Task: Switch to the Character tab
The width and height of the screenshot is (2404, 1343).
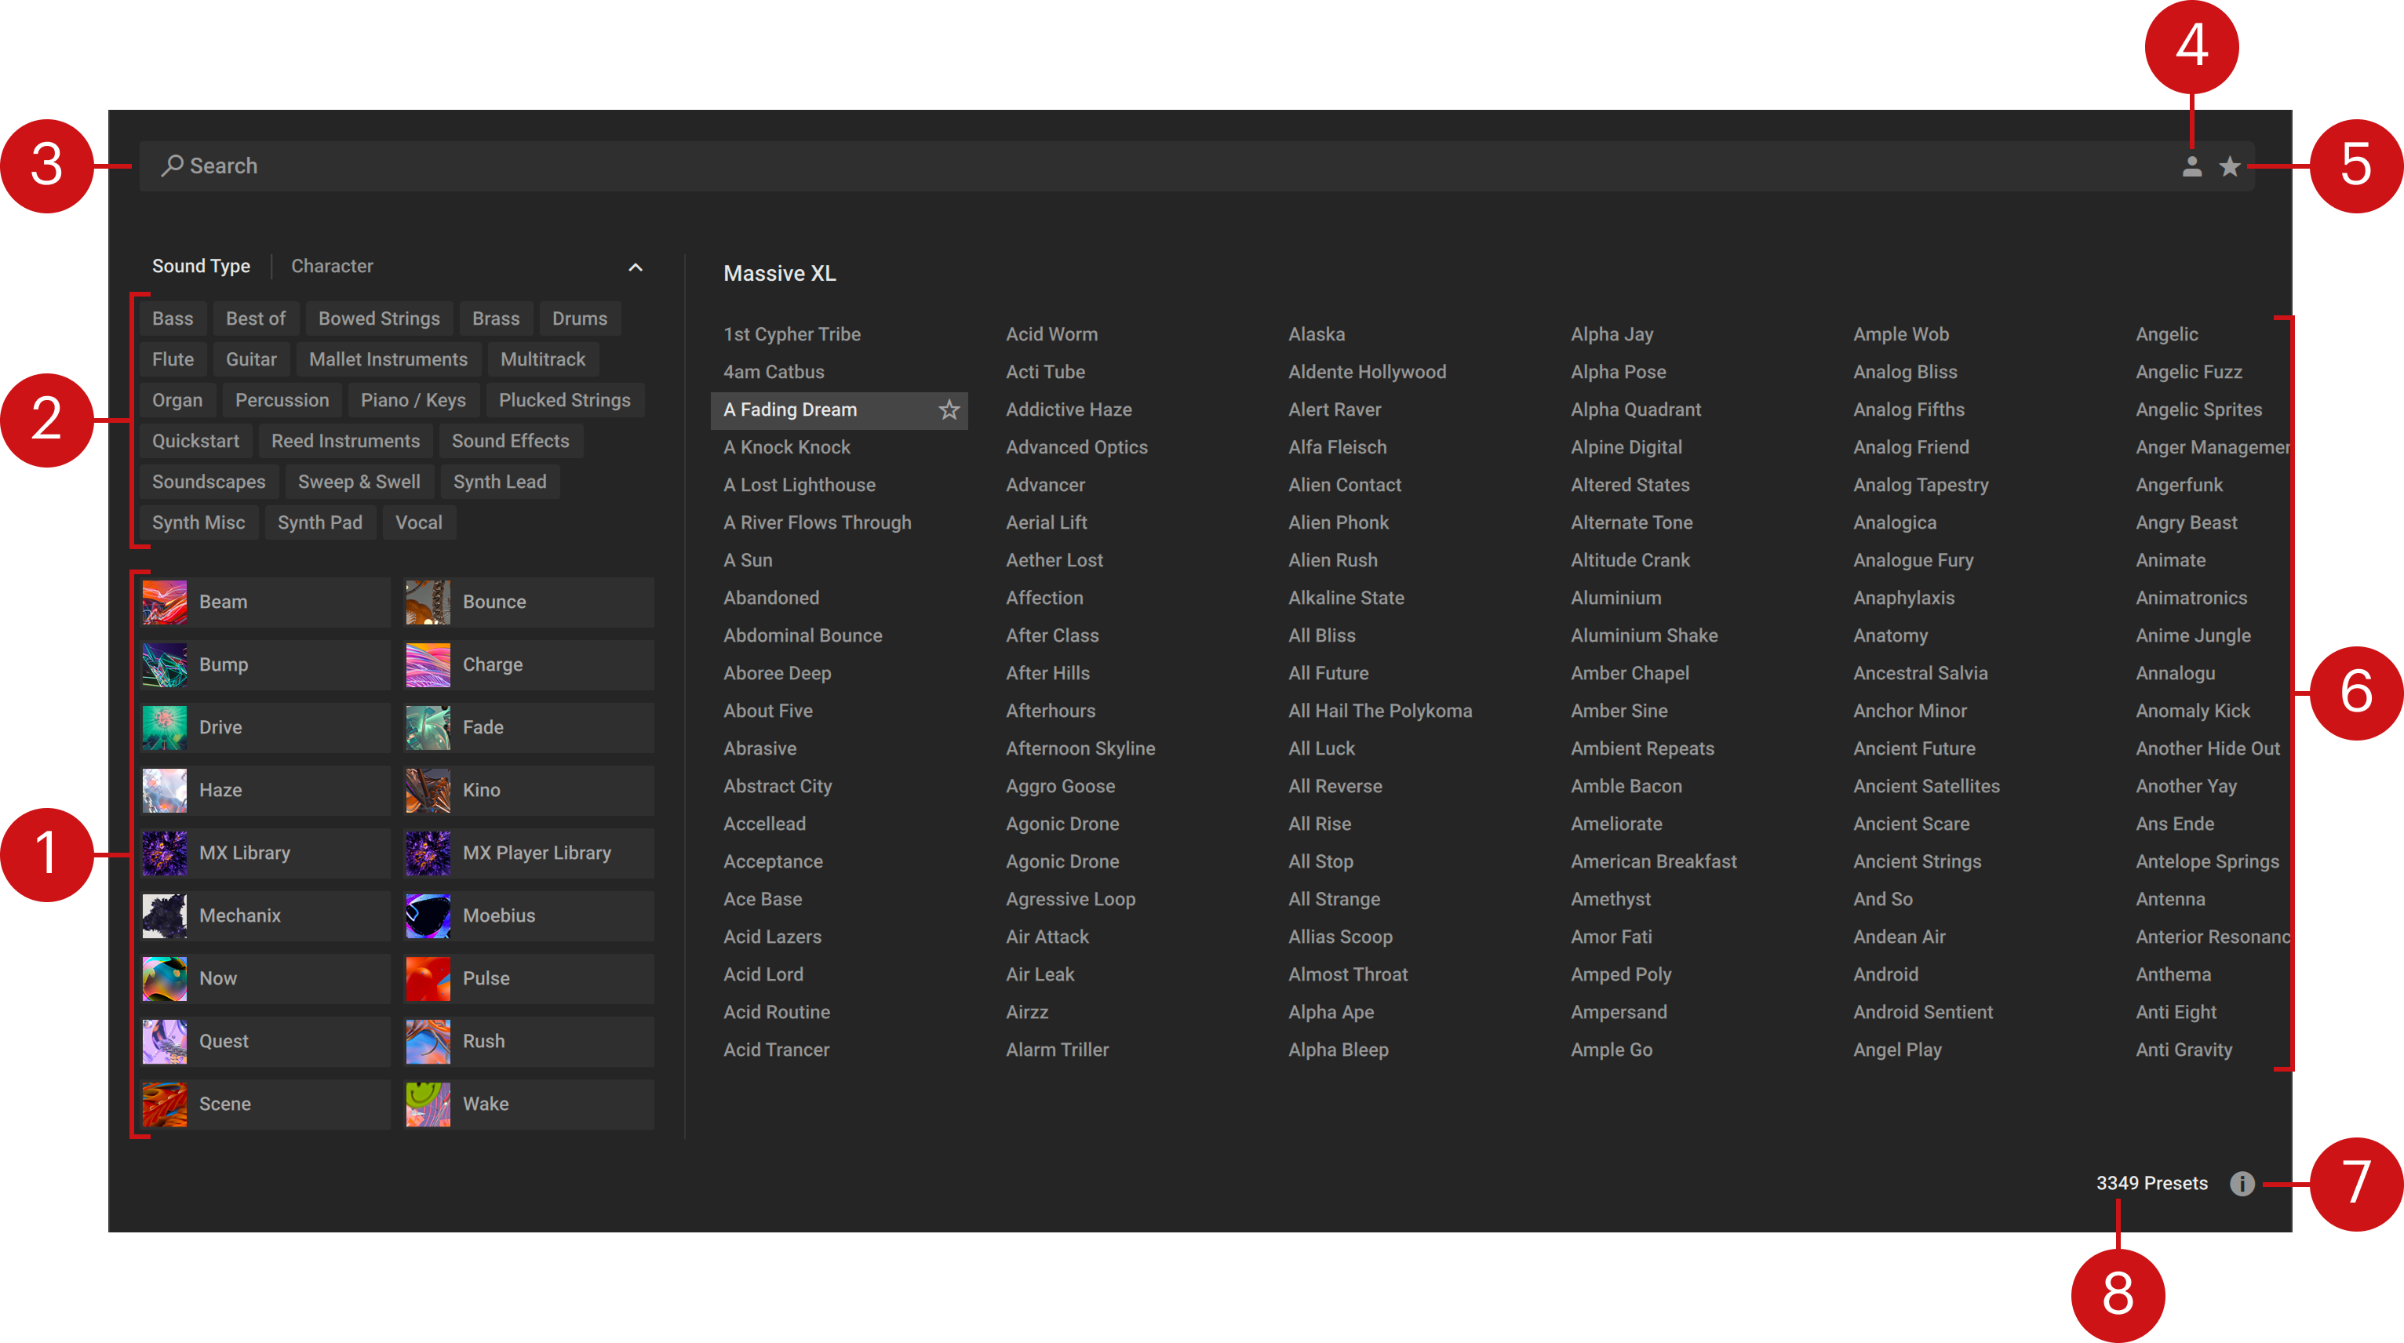Action: click(332, 266)
